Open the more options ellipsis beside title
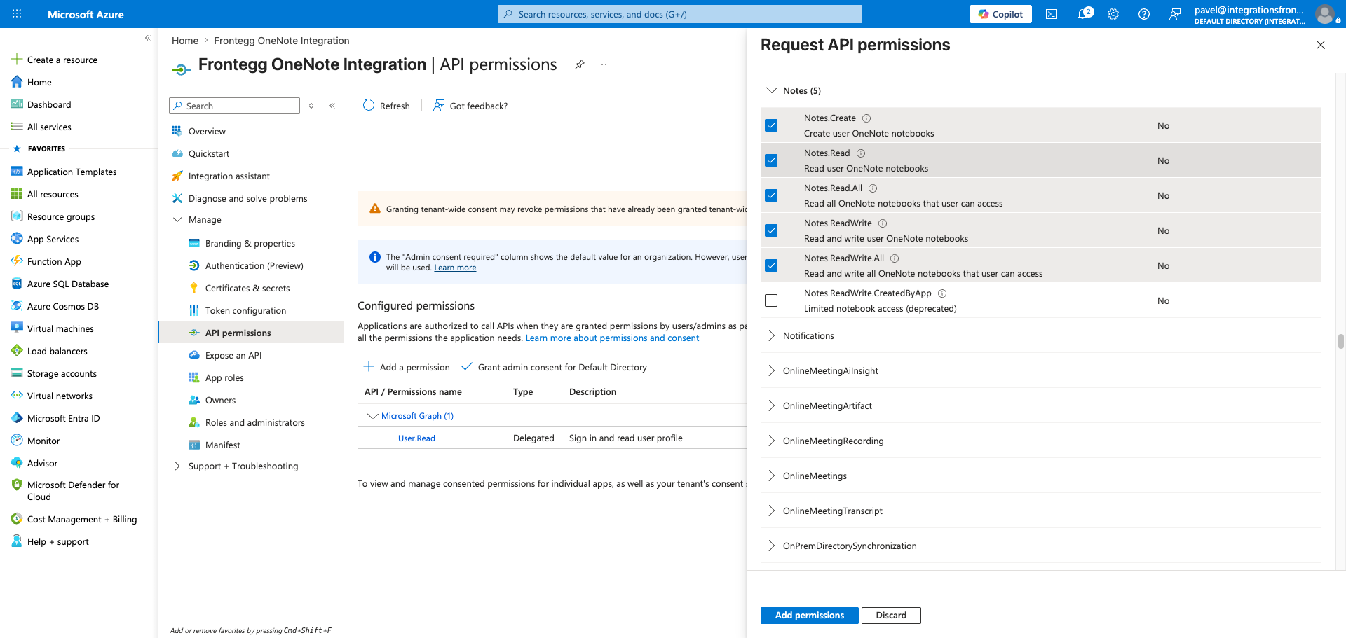1346x638 pixels. [x=602, y=64]
